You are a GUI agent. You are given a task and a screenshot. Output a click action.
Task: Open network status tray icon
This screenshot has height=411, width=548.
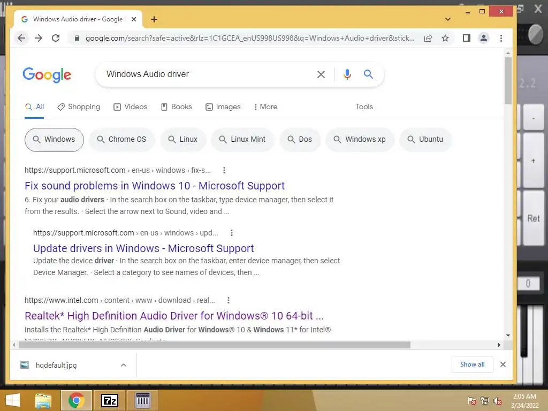click(x=485, y=401)
